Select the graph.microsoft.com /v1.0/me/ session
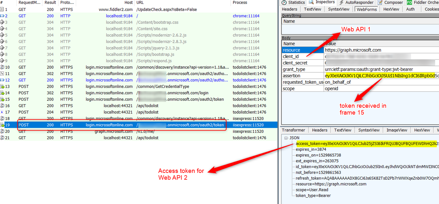The image size is (439, 204). (138, 132)
